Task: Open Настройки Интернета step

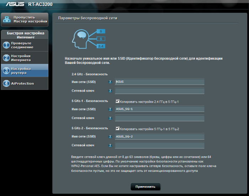Action: tap(25, 58)
